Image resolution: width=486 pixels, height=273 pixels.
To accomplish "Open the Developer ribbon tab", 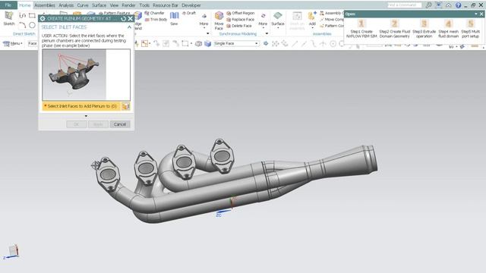I will [x=191, y=5].
